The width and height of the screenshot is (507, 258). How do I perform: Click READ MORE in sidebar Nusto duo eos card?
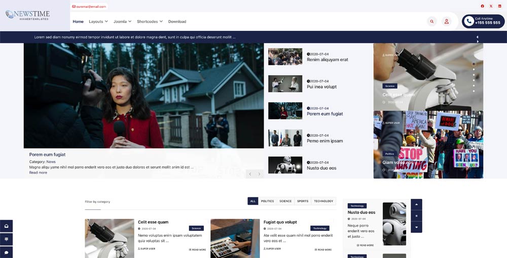click(x=366, y=245)
